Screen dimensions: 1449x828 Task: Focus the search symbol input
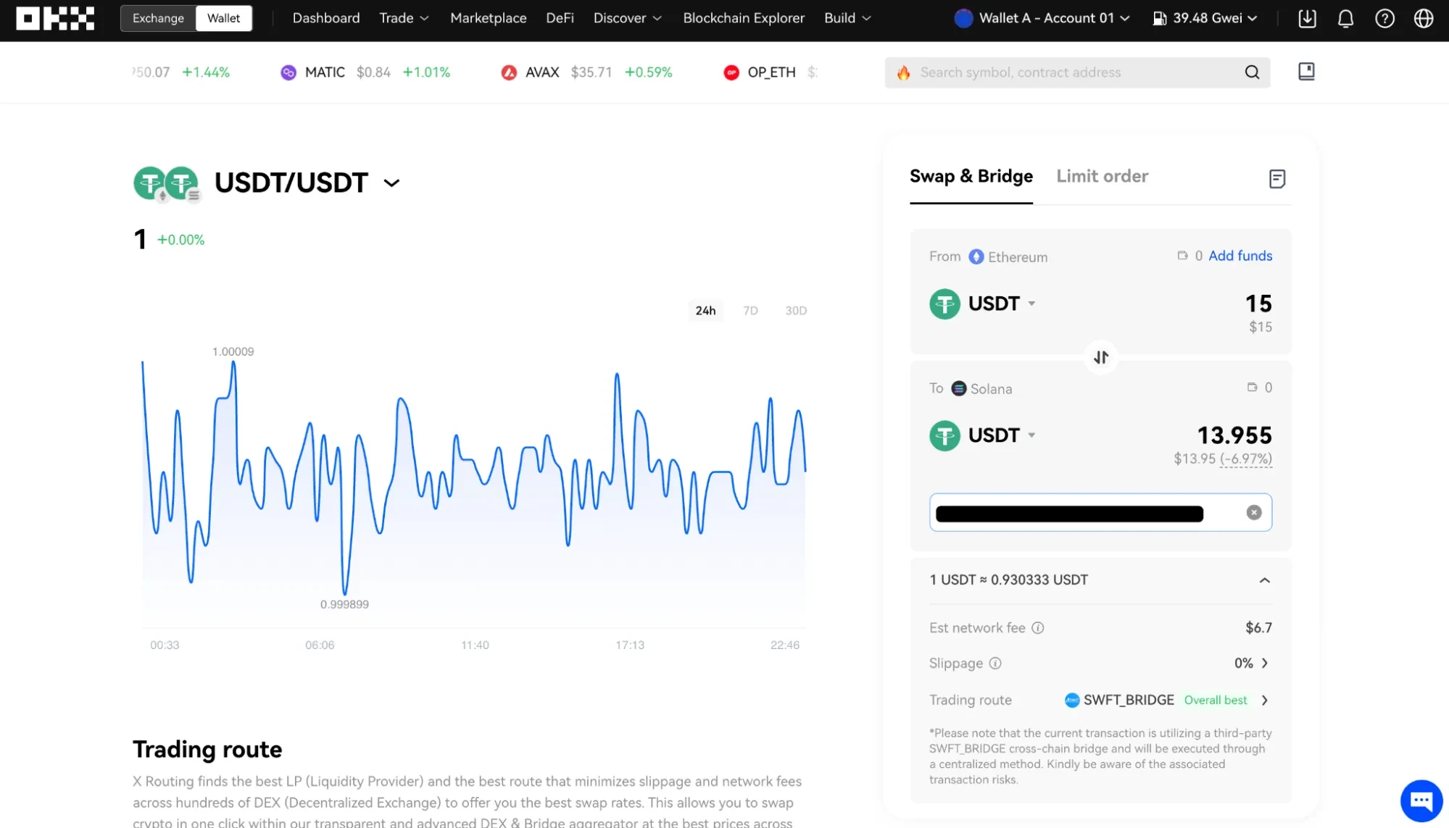(1077, 72)
